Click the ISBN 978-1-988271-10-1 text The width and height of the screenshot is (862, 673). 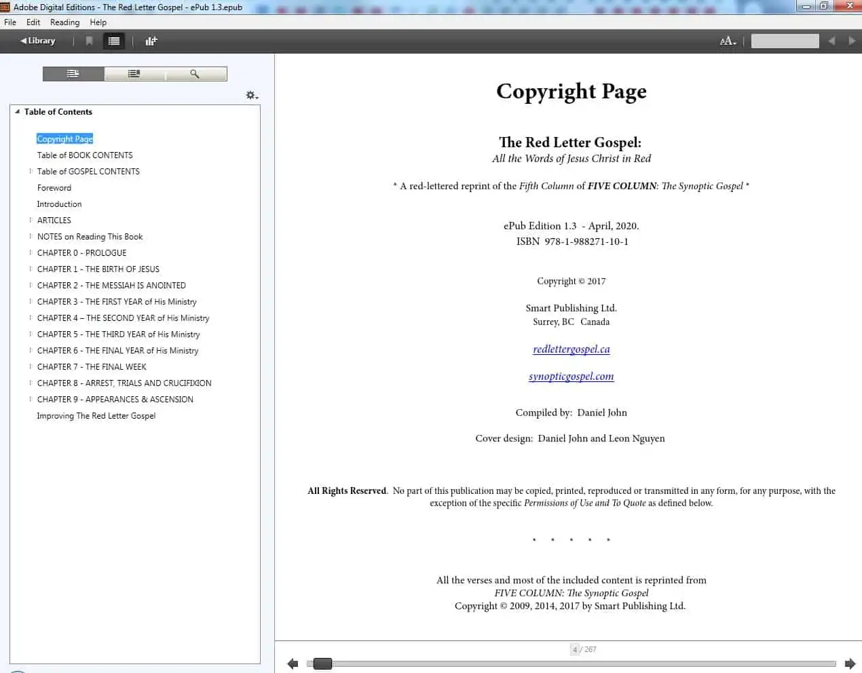pyautogui.click(x=572, y=242)
